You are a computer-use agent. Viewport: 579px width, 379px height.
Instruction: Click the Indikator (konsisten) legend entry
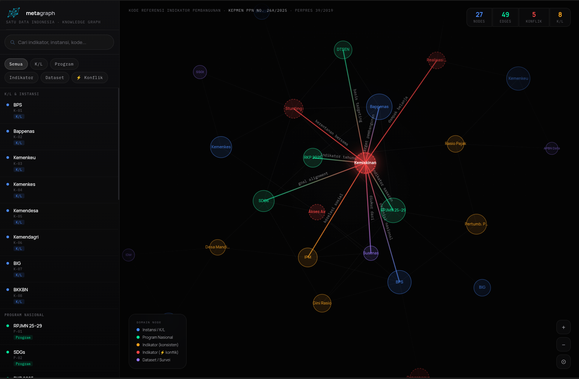(x=157, y=345)
